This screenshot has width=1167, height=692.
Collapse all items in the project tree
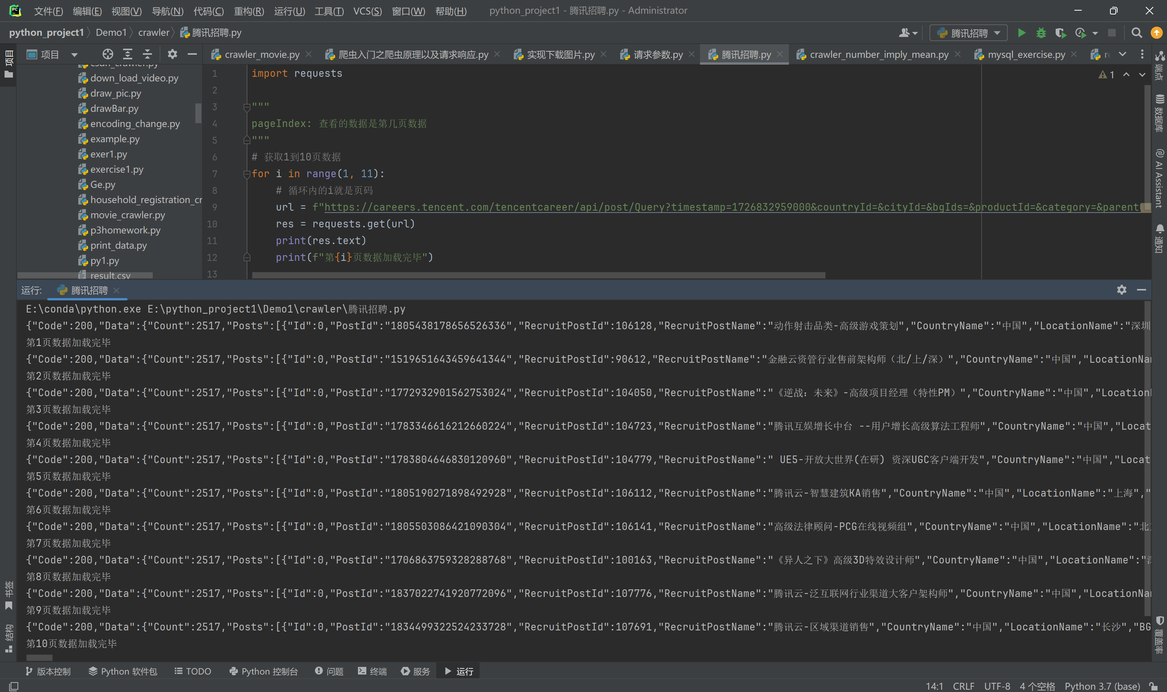[147, 54]
